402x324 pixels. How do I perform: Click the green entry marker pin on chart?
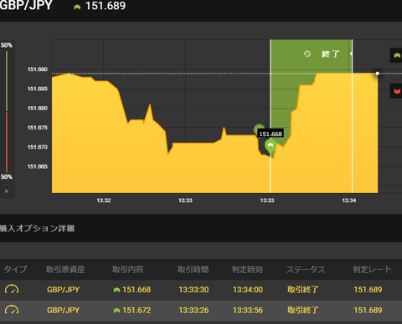[x=271, y=146]
